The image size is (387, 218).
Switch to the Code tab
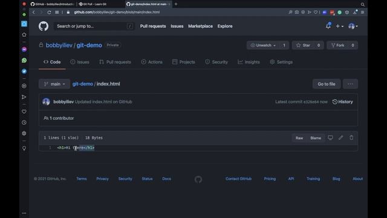pyautogui.click(x=52, y=62)
